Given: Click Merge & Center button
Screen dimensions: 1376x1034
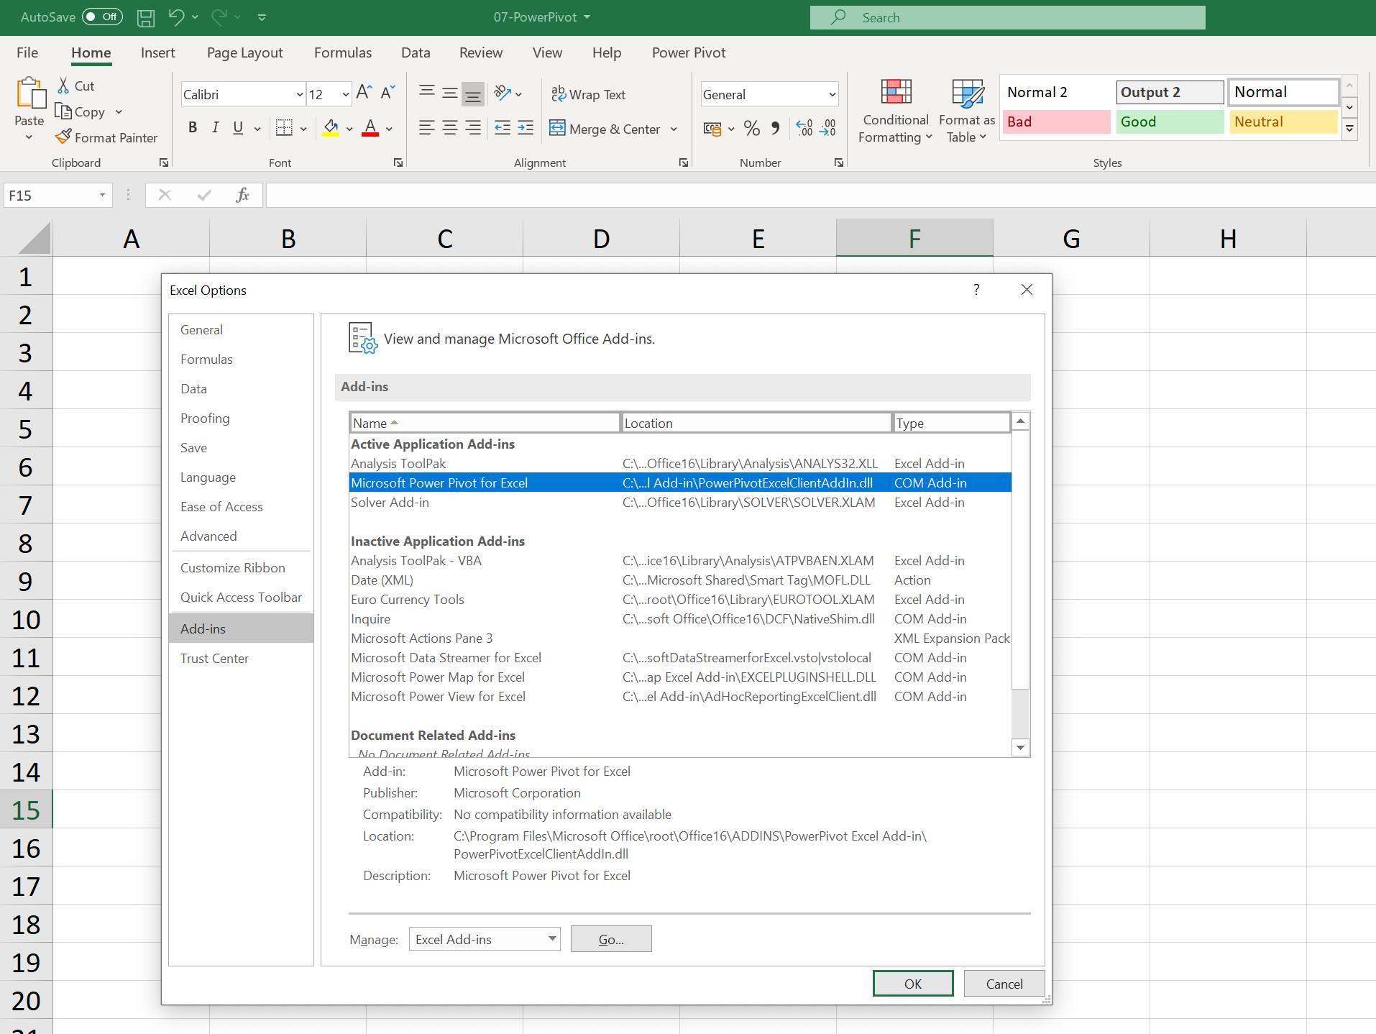Looking at the screenshot, I should pos(605,129).
